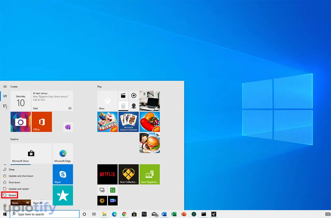Launch Edge from the taskbar
Image resolution: width=331 pixels, height=218 pixels.
point(114,214)
